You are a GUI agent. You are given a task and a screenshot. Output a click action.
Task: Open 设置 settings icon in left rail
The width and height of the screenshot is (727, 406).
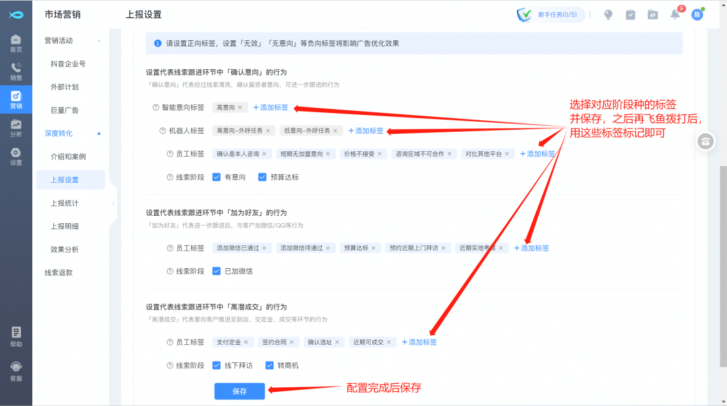pos(15,156)
